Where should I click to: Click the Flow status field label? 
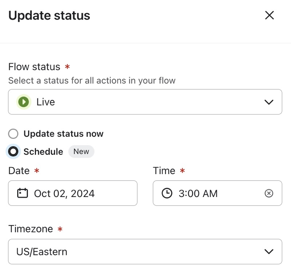[x=34, y=67]
